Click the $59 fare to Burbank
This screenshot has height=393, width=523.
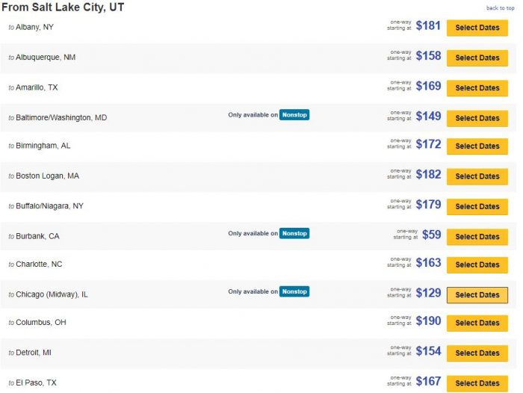tap(431, 235)
